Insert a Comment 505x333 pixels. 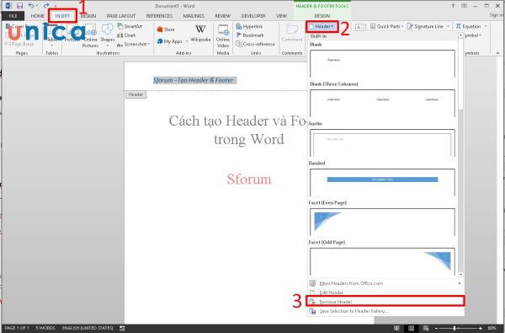click(292, 33)
